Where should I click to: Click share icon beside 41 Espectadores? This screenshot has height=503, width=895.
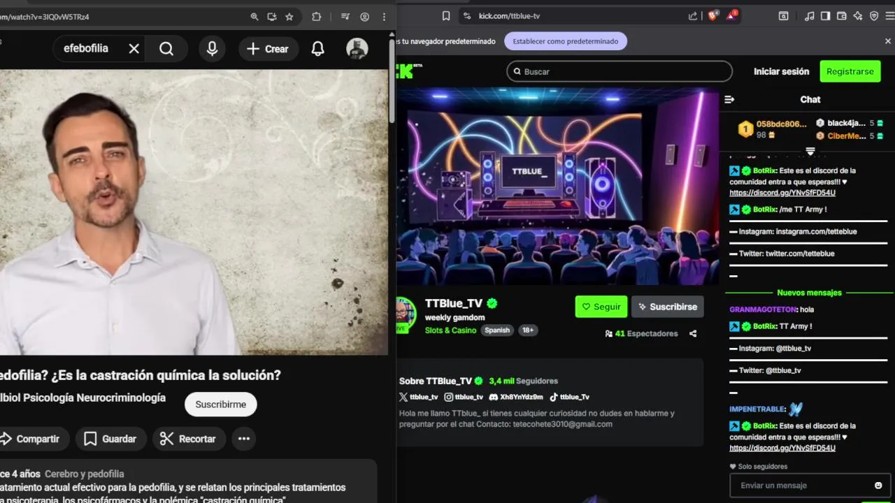[x=693, y=334]
